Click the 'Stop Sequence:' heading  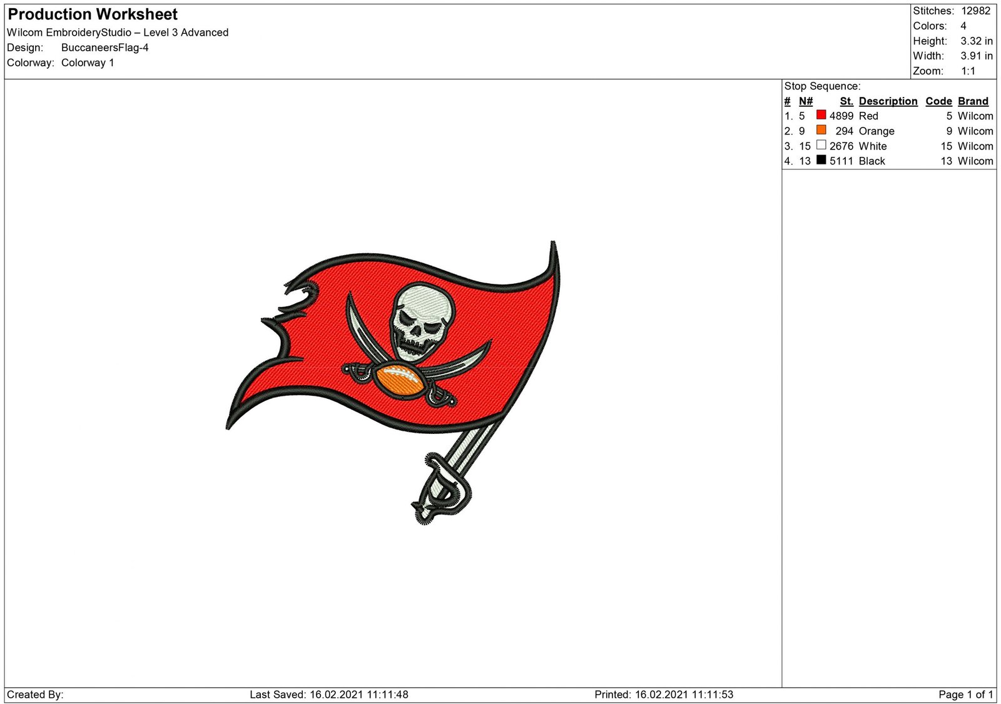(822, 86)
